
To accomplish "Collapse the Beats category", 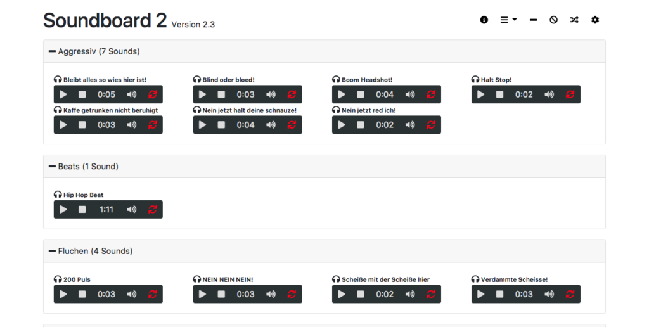I will [52, 167].
